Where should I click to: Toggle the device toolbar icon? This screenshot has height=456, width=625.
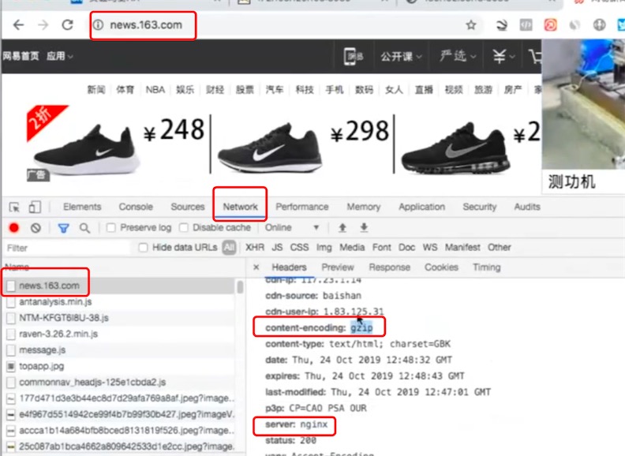(x=35, y=207)
